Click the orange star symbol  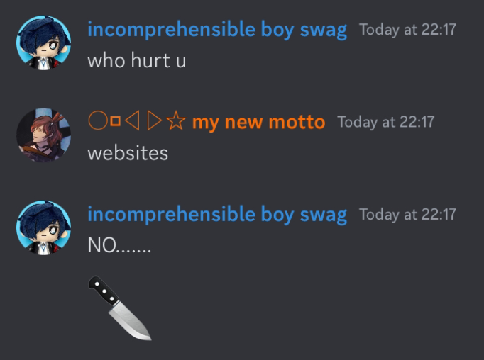click(x=176, y=120)
